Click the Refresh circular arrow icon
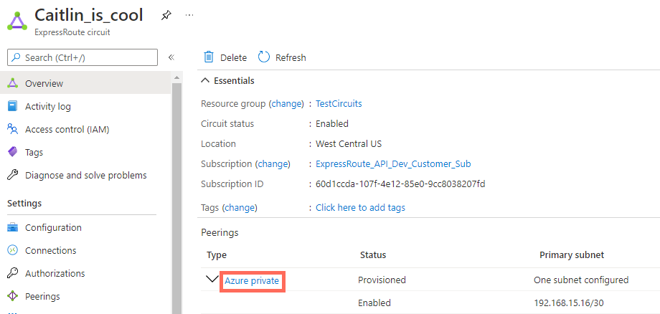660x314 pixels. coord(264,57)
